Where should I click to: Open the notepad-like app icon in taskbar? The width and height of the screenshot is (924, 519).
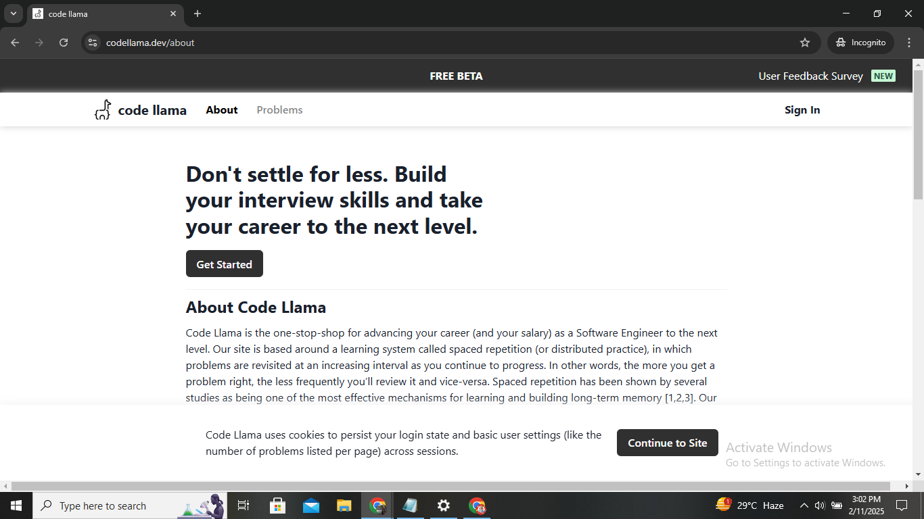coord(410,505)
